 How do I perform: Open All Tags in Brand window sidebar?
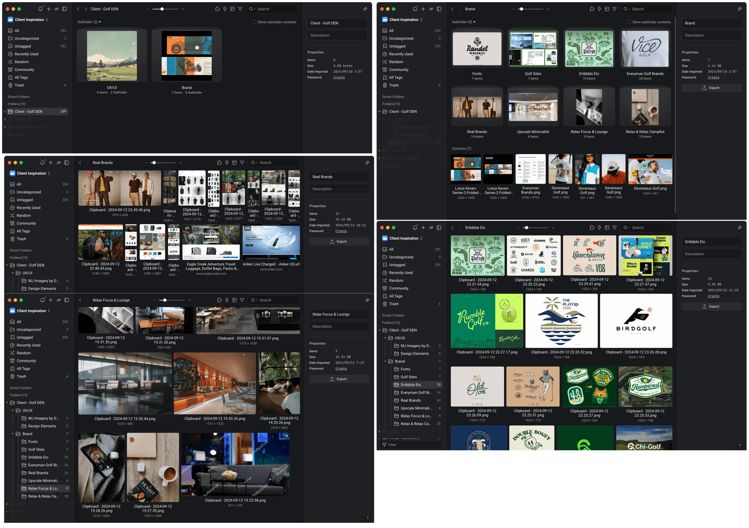[412, 78]
